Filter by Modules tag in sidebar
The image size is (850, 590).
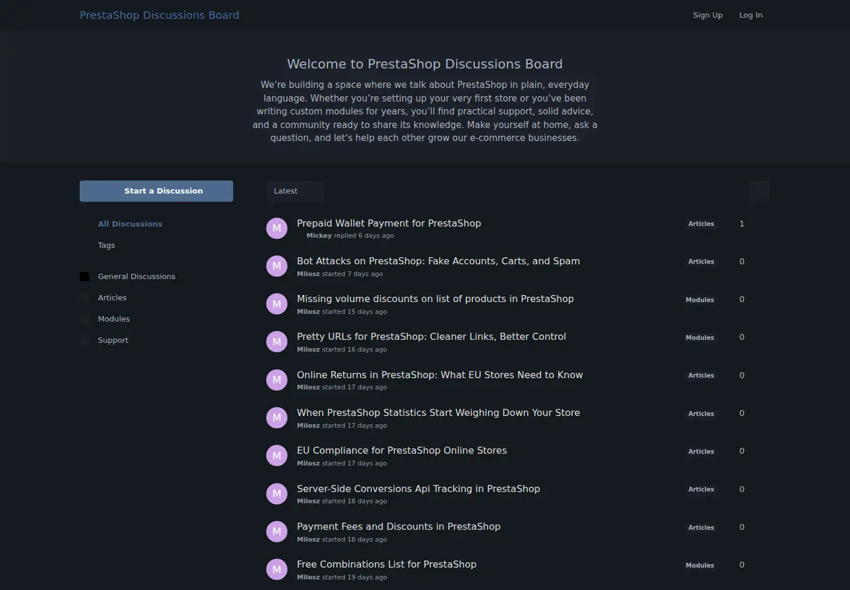tap(114, 319)
